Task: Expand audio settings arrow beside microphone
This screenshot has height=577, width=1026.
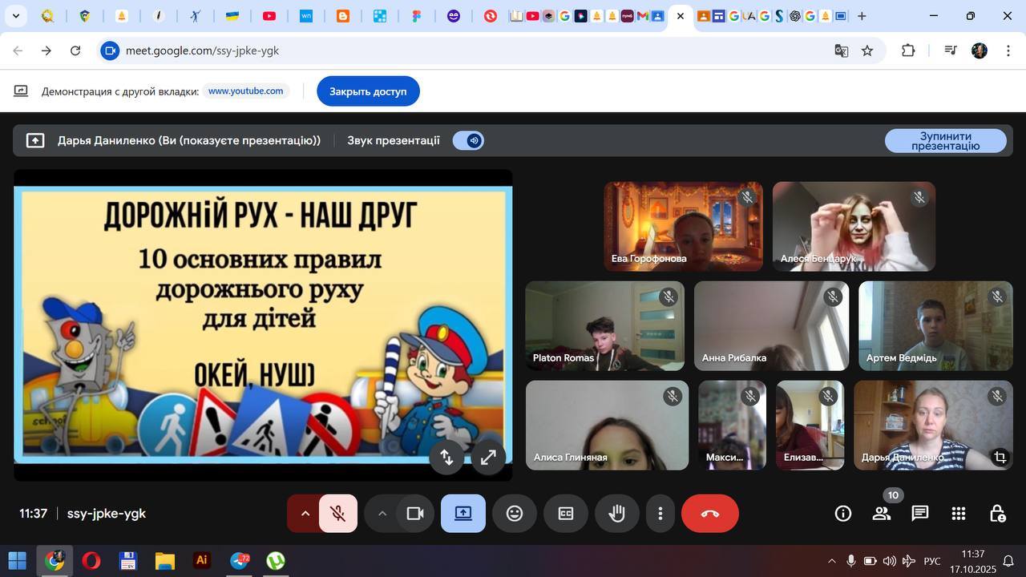Action: pos(305,514)
